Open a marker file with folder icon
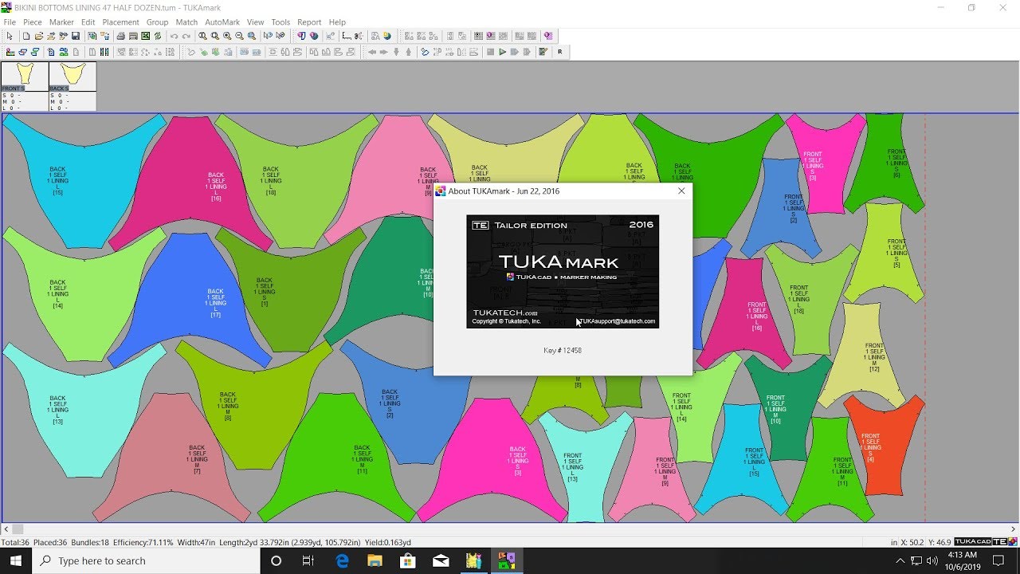This screenshot has height=574, width=1020. [38, 36]
